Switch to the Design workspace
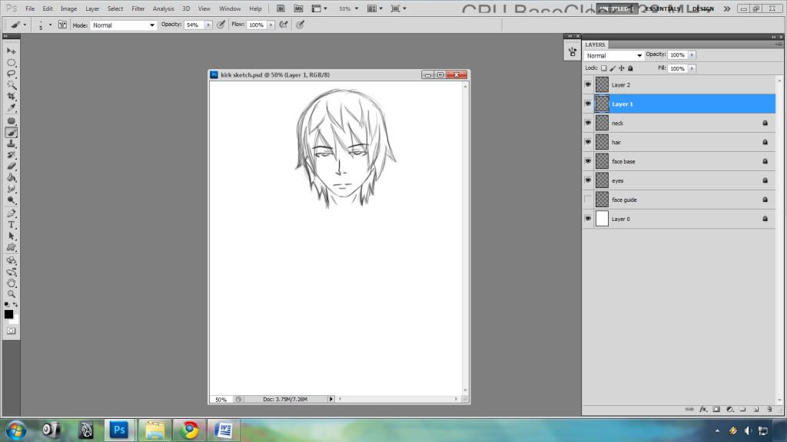Screen dimensions: 787x442 pyautogui.click(x=702, y=9)
